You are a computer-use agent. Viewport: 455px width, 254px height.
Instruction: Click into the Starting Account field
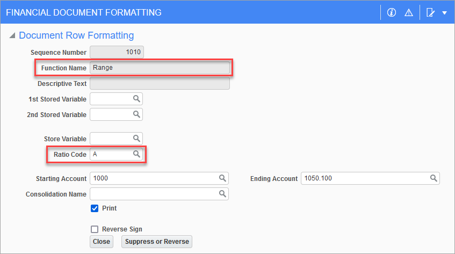(154, 178)
